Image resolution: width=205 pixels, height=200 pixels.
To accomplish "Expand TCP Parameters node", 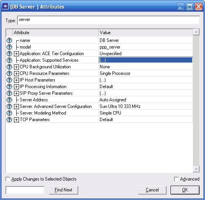I will [16, 120].
